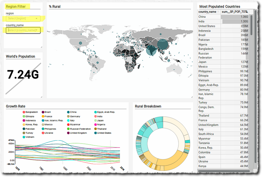This screenshot has width=262, height=177.
Task: Toggle Ethiopia series in the legend
Action: 28,116
